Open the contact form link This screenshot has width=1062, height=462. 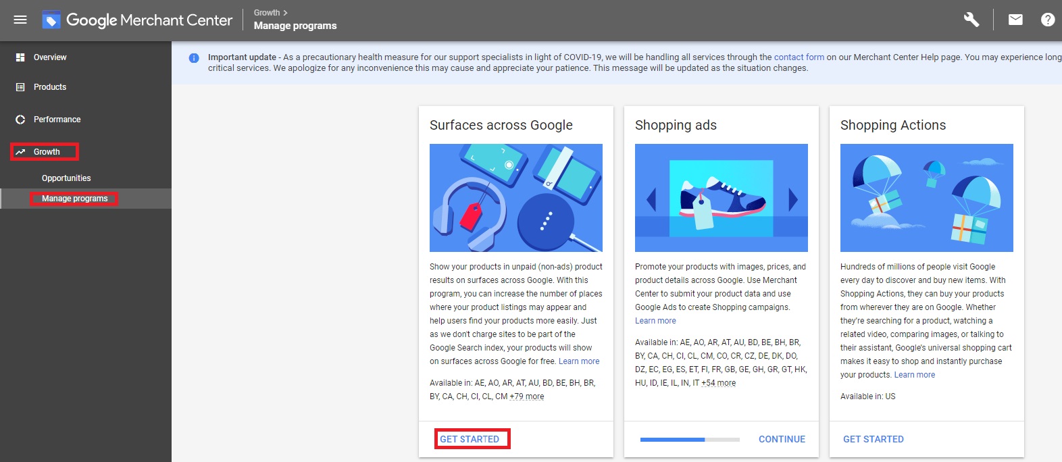pos(799,57)
